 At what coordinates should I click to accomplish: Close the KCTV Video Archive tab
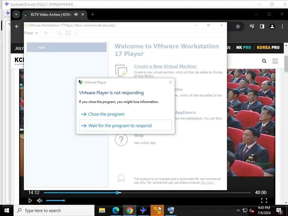coord(83,14)
